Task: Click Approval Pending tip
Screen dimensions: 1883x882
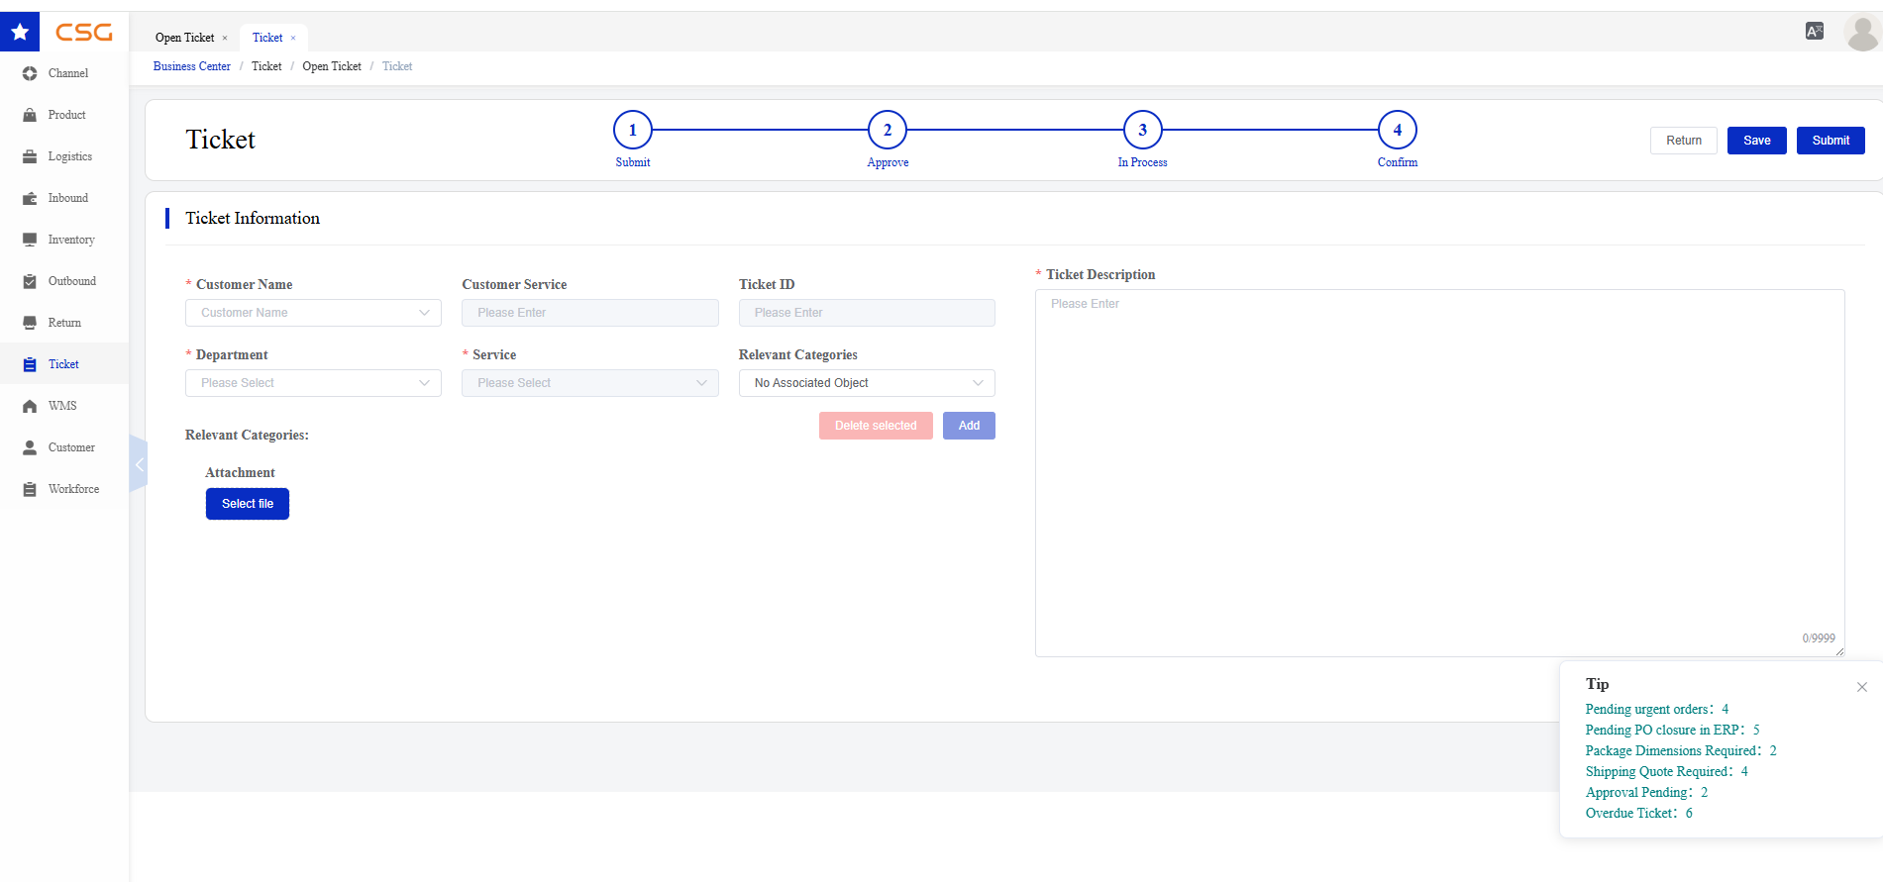Action: (1647, 793)
